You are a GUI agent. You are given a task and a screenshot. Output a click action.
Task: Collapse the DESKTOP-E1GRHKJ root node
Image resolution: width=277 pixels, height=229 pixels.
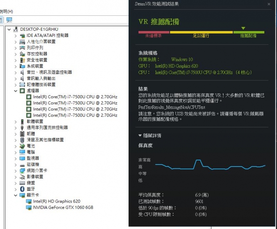point(9,30)
